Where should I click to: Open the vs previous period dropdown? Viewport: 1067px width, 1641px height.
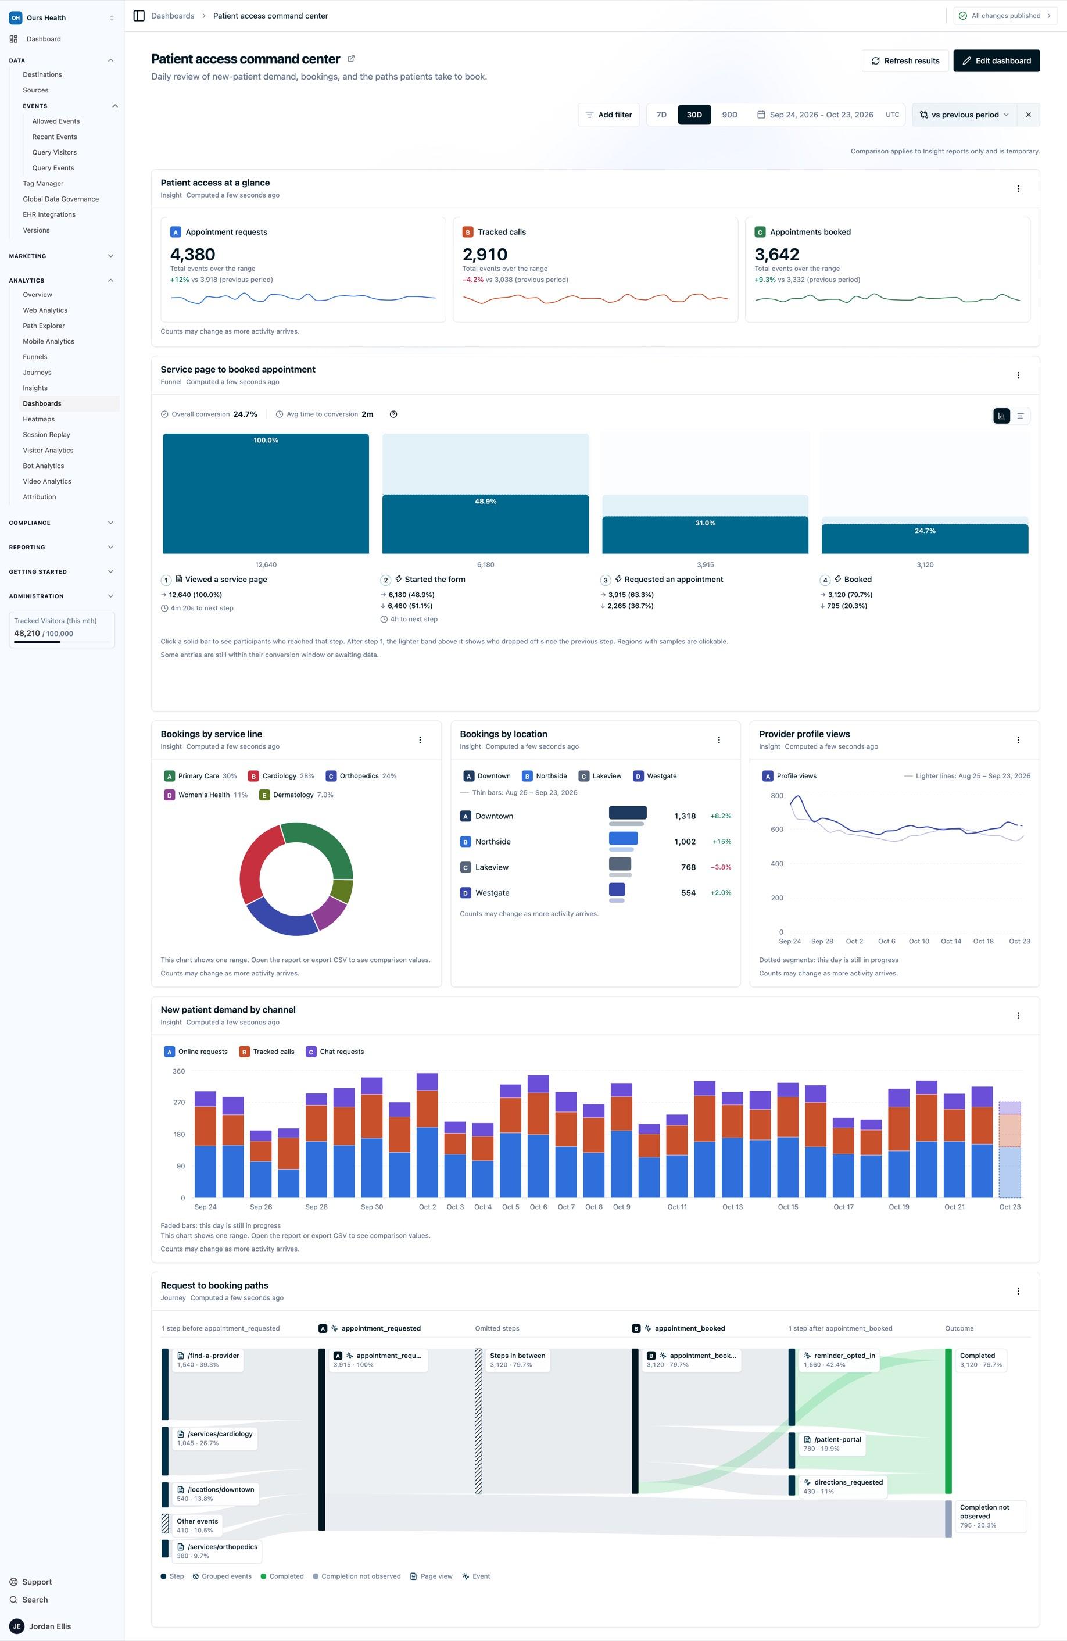tap(964, 115)
